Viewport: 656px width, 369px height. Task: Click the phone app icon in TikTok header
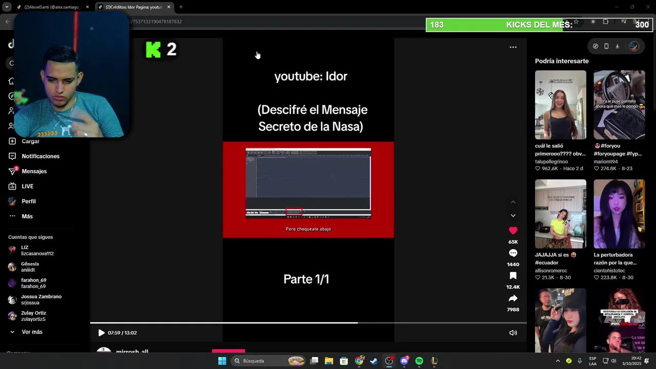606,46
